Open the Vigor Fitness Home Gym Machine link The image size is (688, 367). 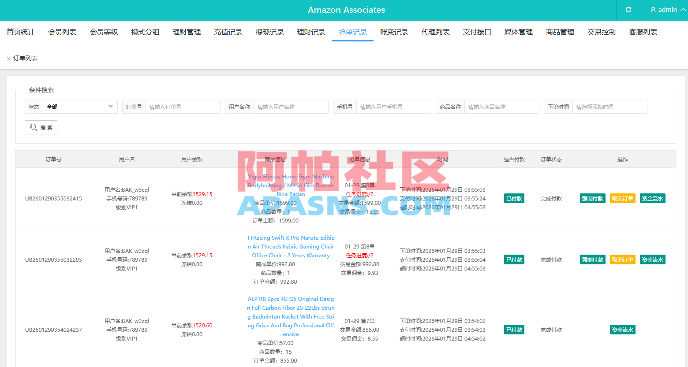point(291,185)
